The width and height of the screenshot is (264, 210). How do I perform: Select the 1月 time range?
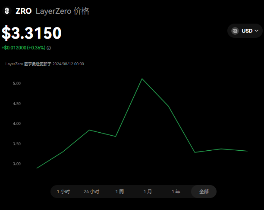pyautogui.click(x=148, y=192)
